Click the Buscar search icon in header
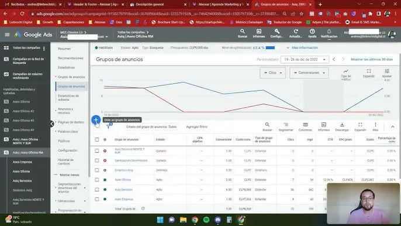 (242, 33)
